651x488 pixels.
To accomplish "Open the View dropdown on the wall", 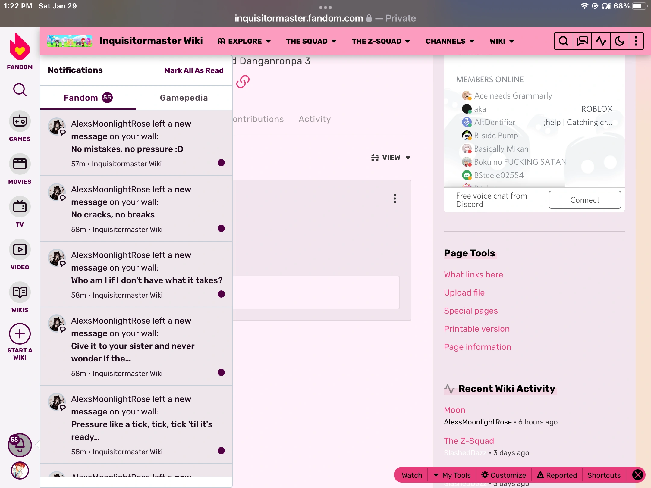I will pyautogui.click(x=391, y=158).
